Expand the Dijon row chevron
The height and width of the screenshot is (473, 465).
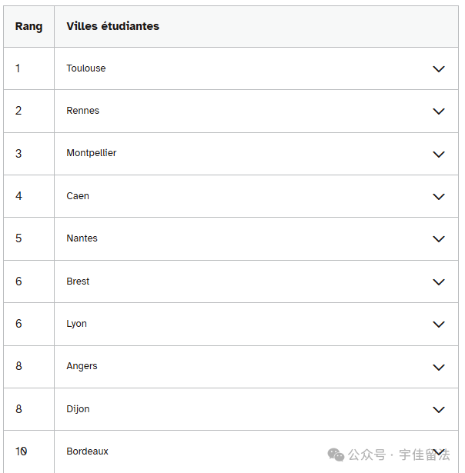click(438, 410)
